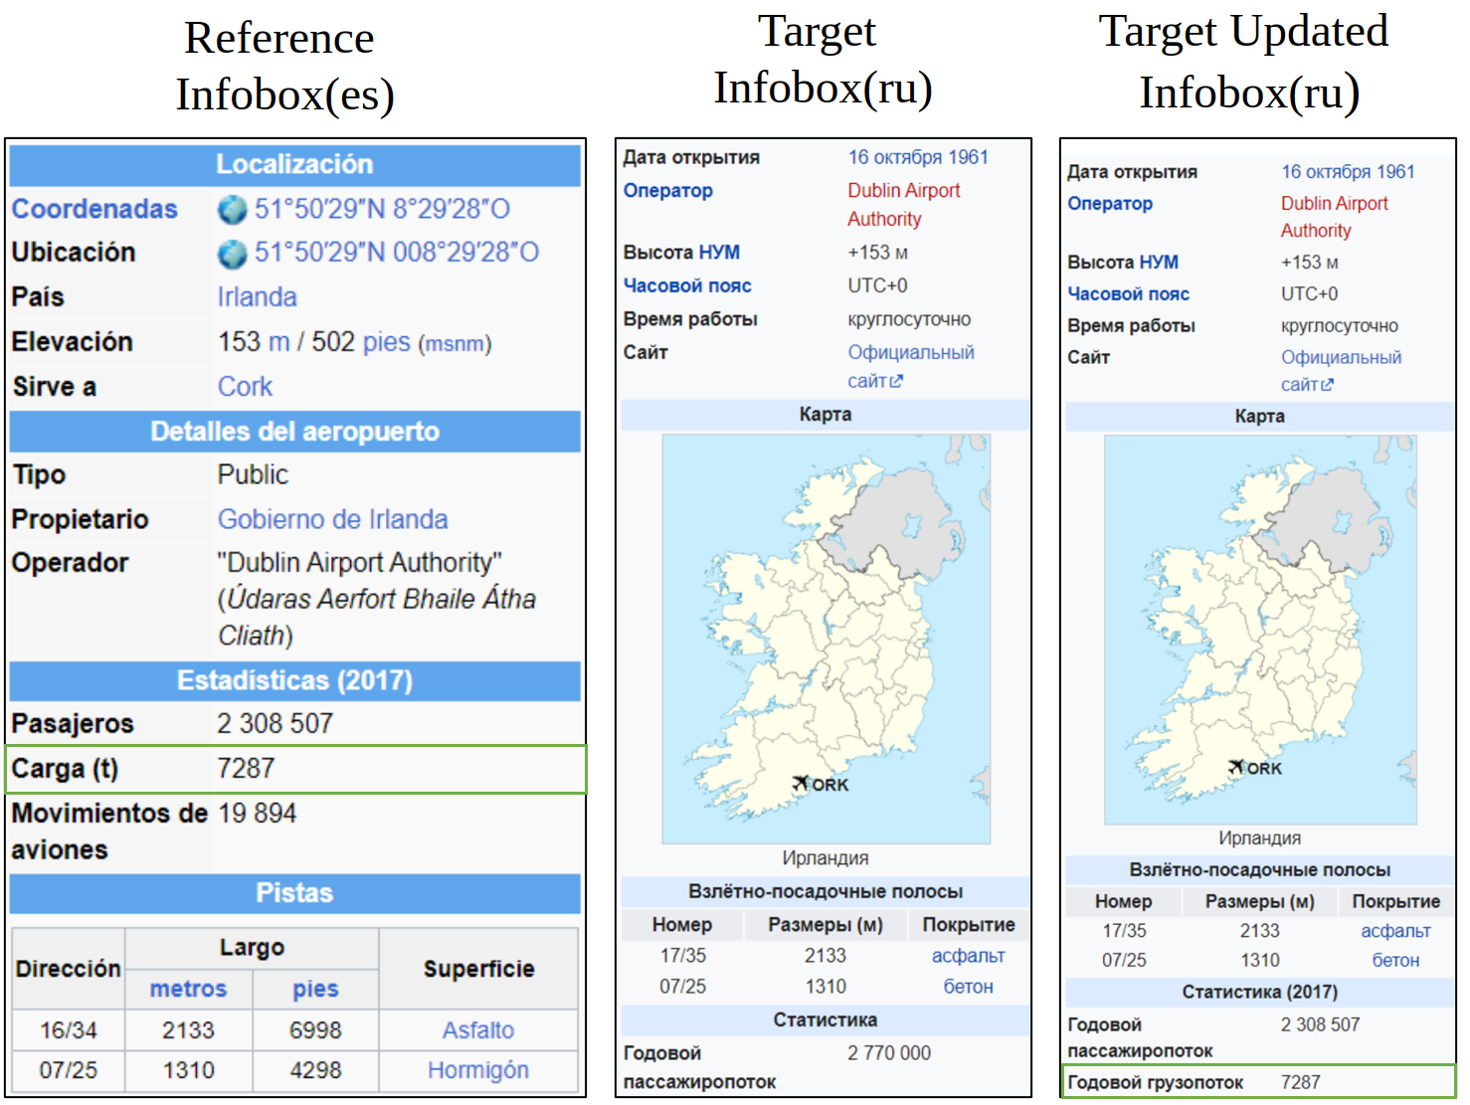This screenshot has width=1470, height=1105.
Task: Open Dublin Airport Authority link in middle Target Infobox
Action: point(904,205)
